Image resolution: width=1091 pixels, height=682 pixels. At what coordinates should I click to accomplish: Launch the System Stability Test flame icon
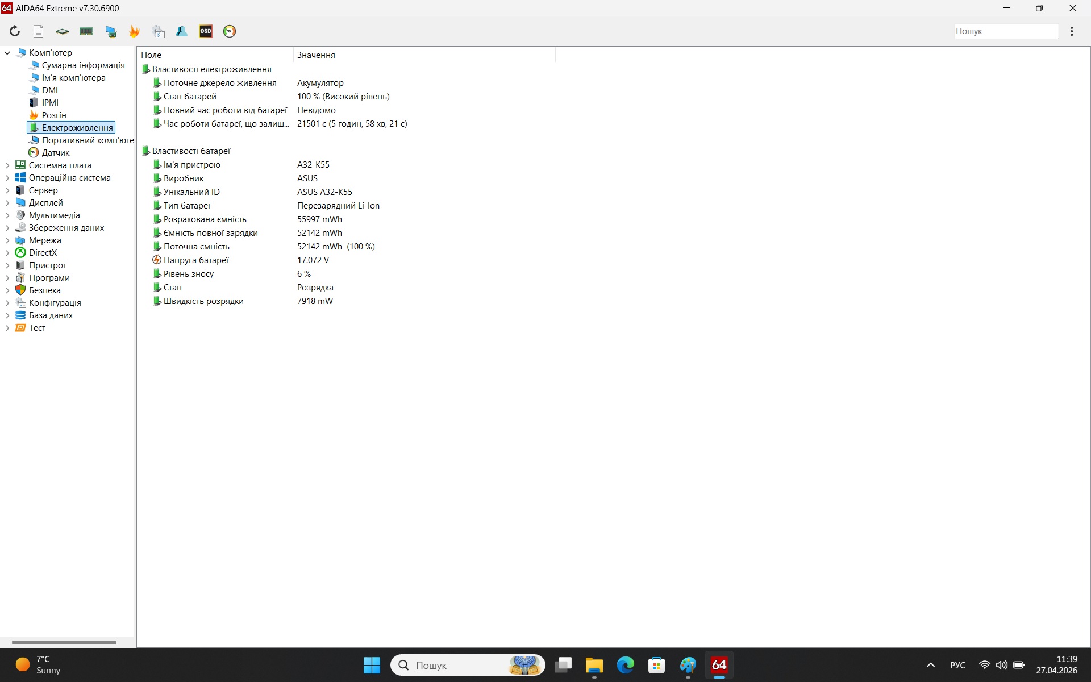click(x=134, y=31)
